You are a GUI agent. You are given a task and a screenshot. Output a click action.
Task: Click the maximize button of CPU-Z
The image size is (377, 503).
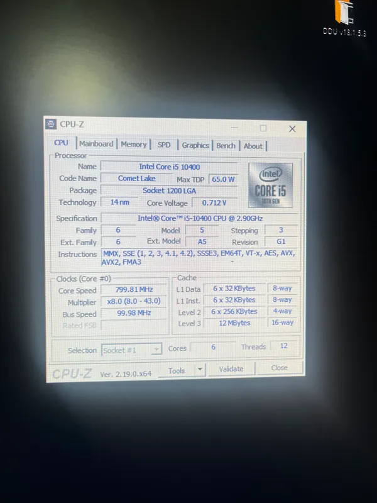pos(263,128)
